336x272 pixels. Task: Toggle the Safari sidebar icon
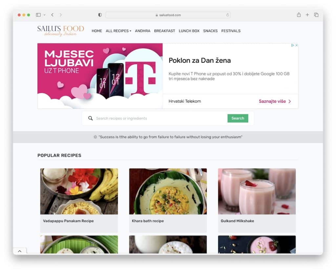[x=38, y=15]
